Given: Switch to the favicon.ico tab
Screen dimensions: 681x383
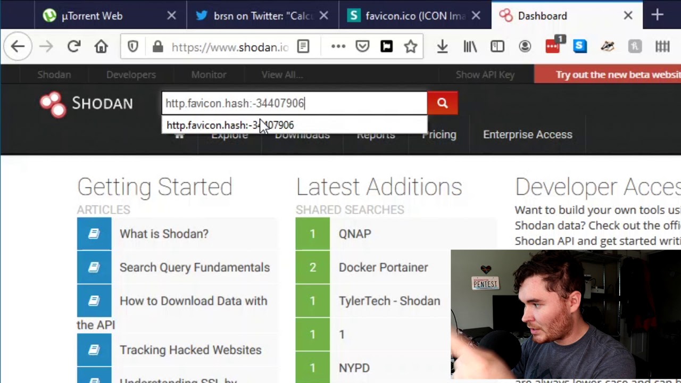Looking at the screenshot, I should tap(415, 16).
